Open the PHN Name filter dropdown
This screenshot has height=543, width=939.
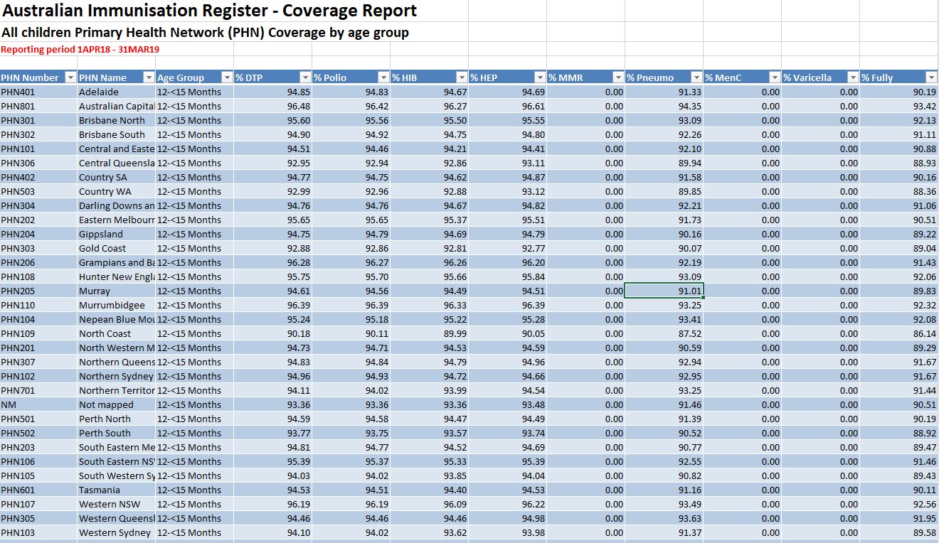[x=148, y=77]
